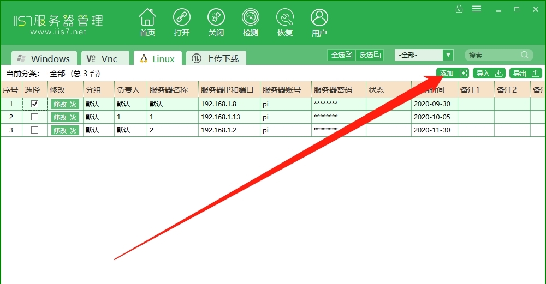This screenshot has width=546, height=284.
Task: Click the search magnifier icon
Action: [525, 55]
